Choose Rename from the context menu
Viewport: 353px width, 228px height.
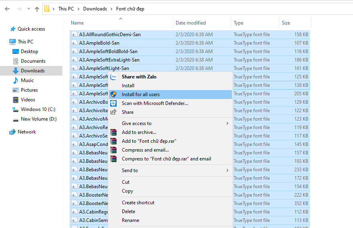point(130,220)
